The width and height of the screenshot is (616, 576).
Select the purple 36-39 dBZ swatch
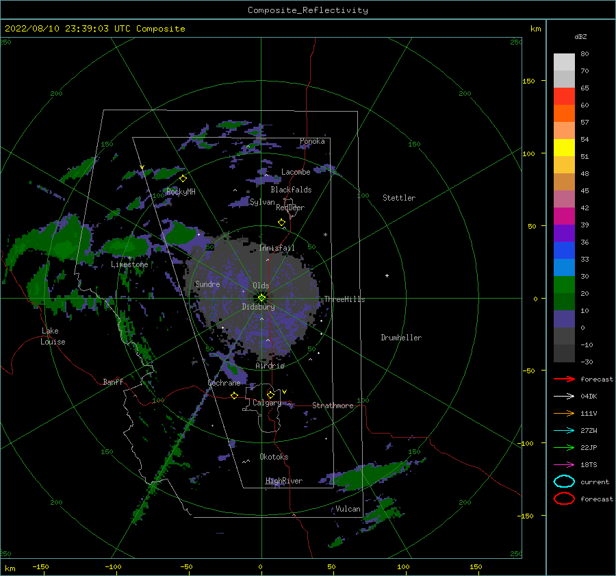click(x=564, y=234)
